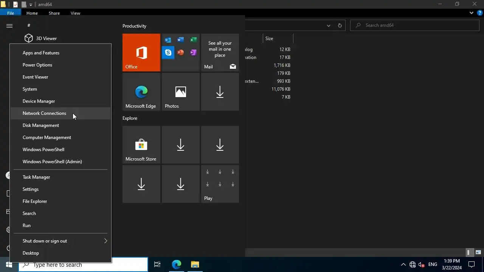Open Microsoft Edge from the taskbar
Viewport: 484px width, 272px height.
[x=177, y=264]
